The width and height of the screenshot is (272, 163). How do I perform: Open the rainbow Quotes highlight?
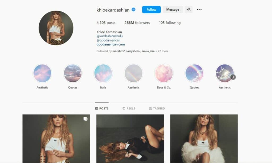pyautogui.click(x=194, y=73)
